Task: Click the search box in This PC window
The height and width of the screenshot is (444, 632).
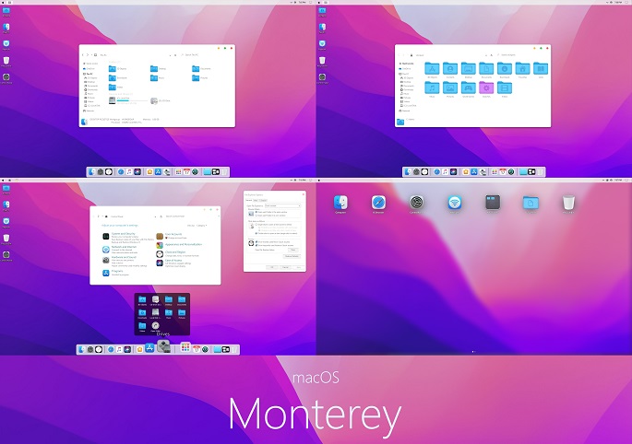Action: tap(207, 54)
